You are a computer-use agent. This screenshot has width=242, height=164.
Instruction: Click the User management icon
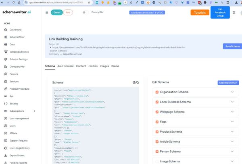[x=6, y=118]
